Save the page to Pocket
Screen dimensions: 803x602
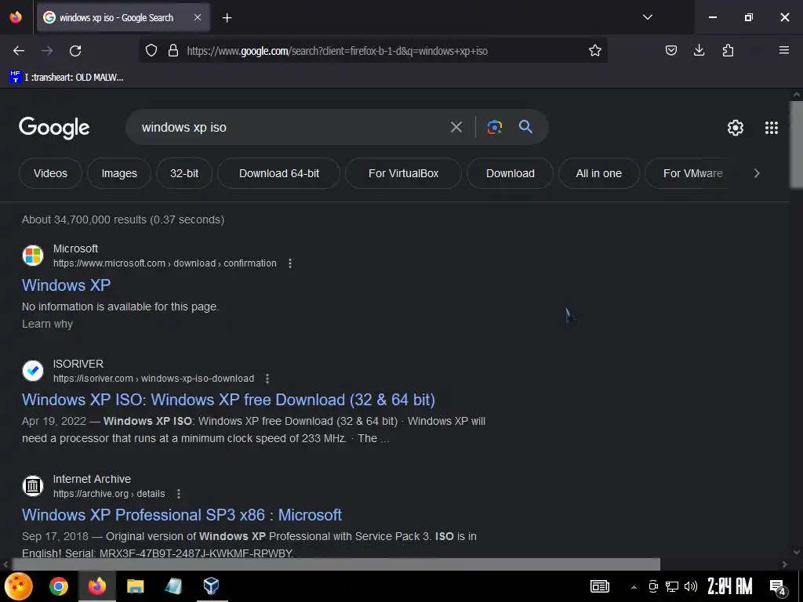(671, 50)
